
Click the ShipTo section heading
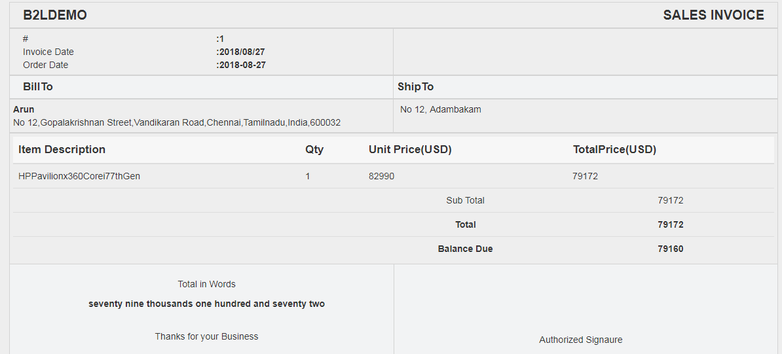pyautogui.click(x=415, y=86)
